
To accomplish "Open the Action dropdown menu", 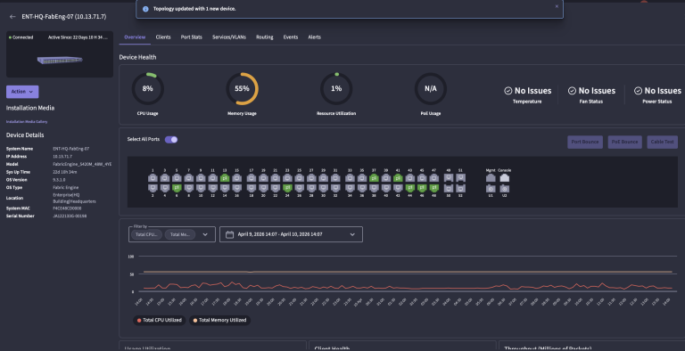I will tap(22, 92).
